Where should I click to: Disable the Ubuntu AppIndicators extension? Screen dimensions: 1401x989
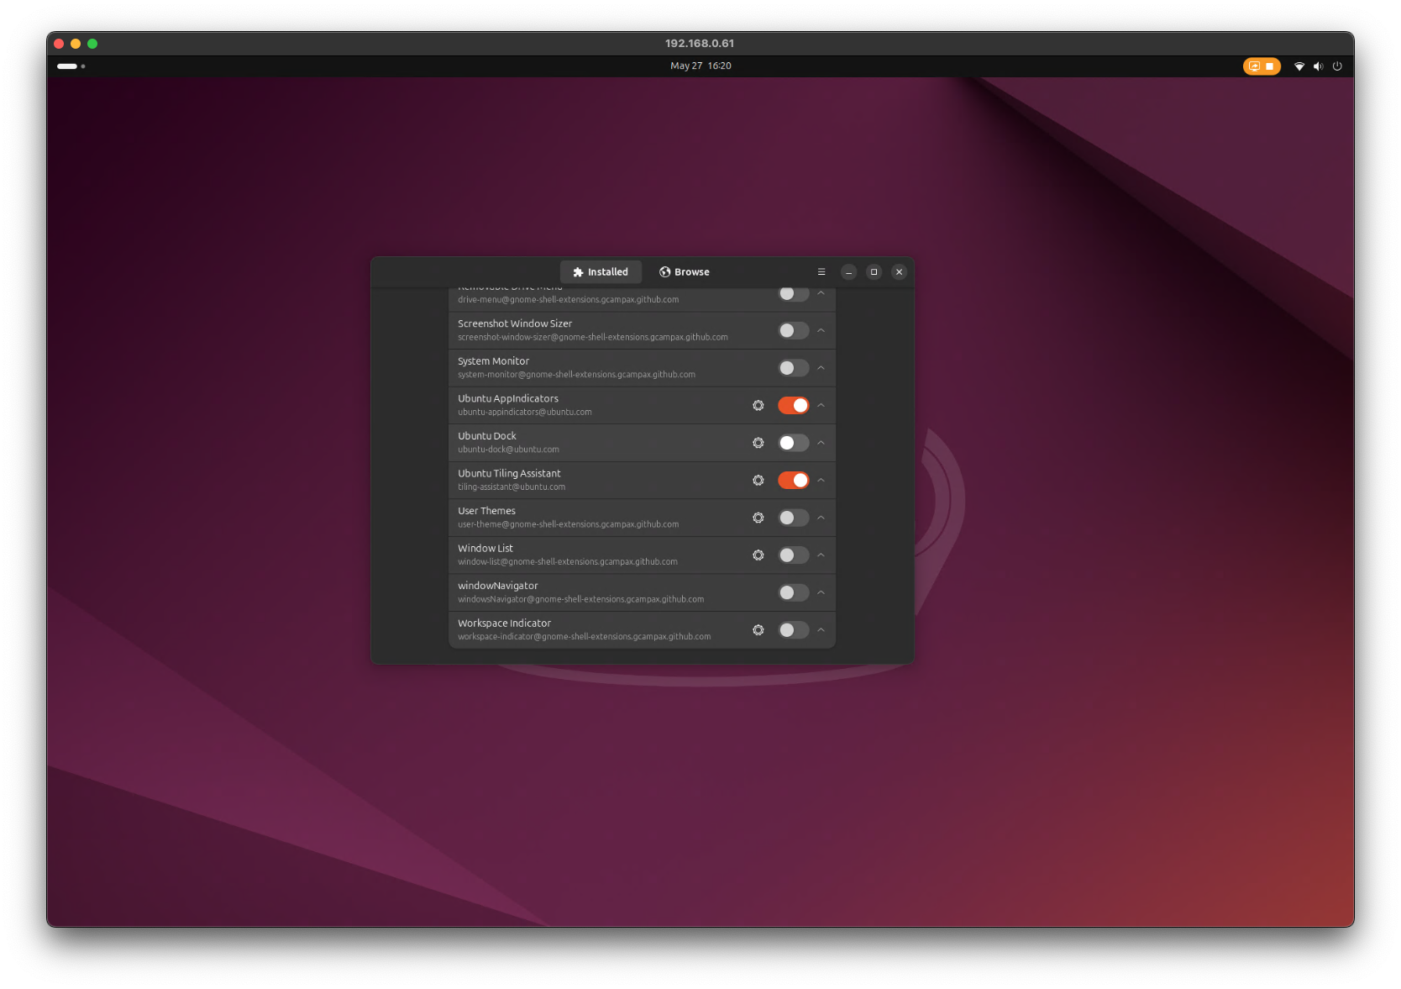[793, 406]
